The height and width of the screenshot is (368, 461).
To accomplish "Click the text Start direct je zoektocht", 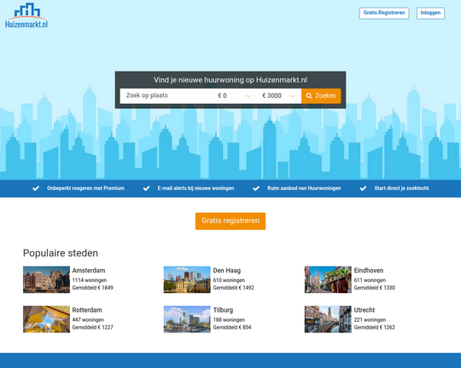I will (x=401, y=188).
